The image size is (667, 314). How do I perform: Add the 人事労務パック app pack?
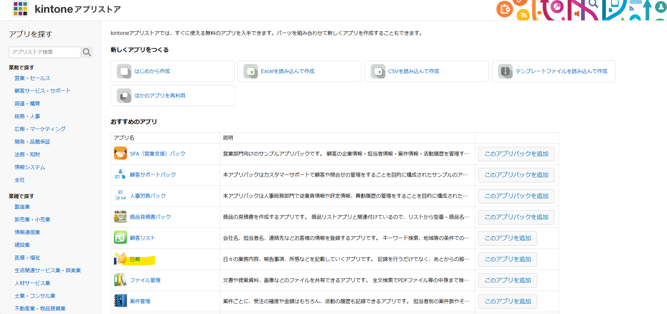click(516, 196)
